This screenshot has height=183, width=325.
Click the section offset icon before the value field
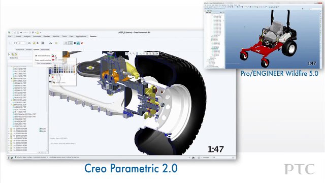pos(16,43)
